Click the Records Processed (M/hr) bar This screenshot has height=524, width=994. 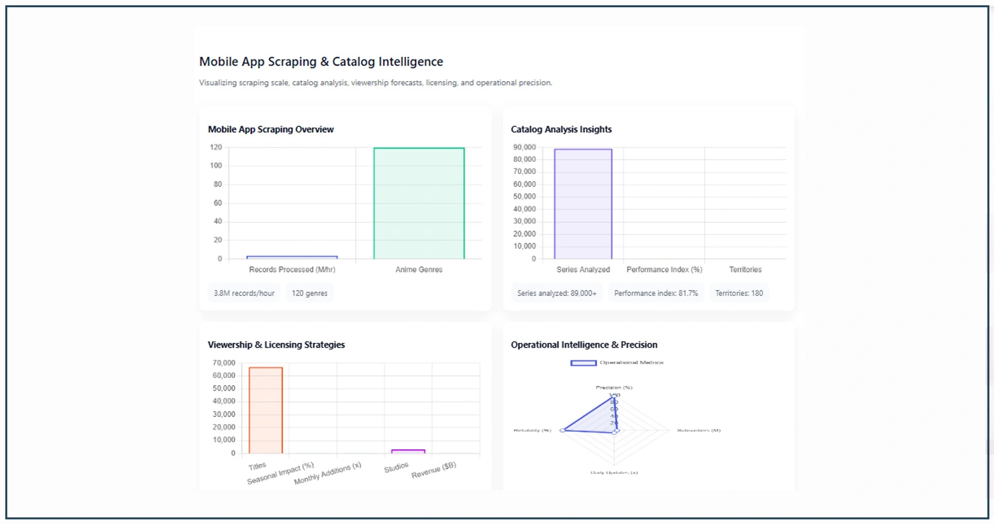coord(291,256)
